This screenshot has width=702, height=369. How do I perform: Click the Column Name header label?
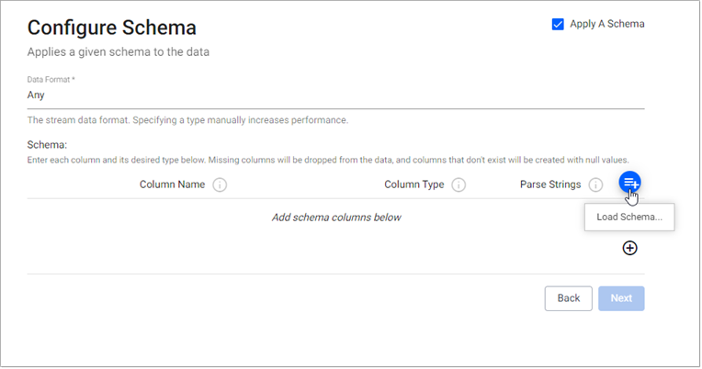172,184
